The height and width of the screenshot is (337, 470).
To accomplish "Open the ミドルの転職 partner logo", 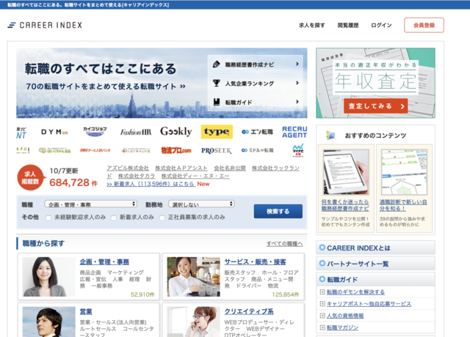I will click(x=258, y=150).
